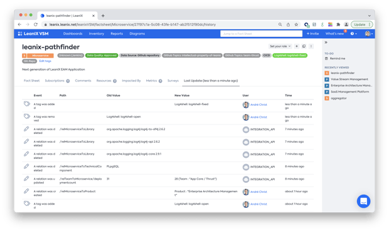This screenshot has height=231, width=389.
Task: Click the pencil icon of deploymentcount row
Action: [x=26, y=178]
